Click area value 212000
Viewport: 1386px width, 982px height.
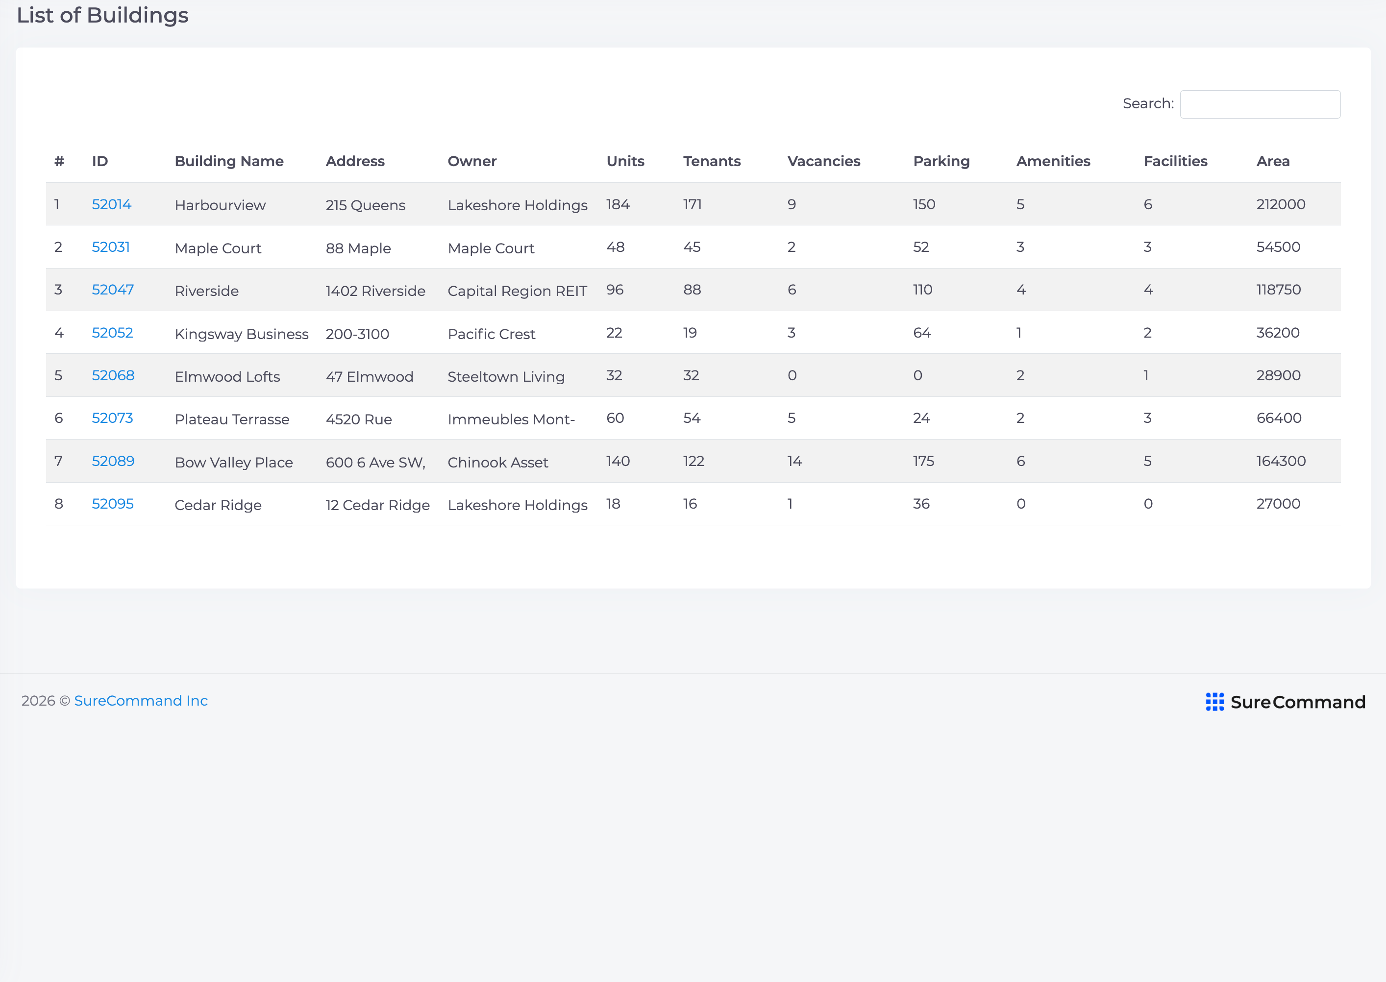[1281, 204]
